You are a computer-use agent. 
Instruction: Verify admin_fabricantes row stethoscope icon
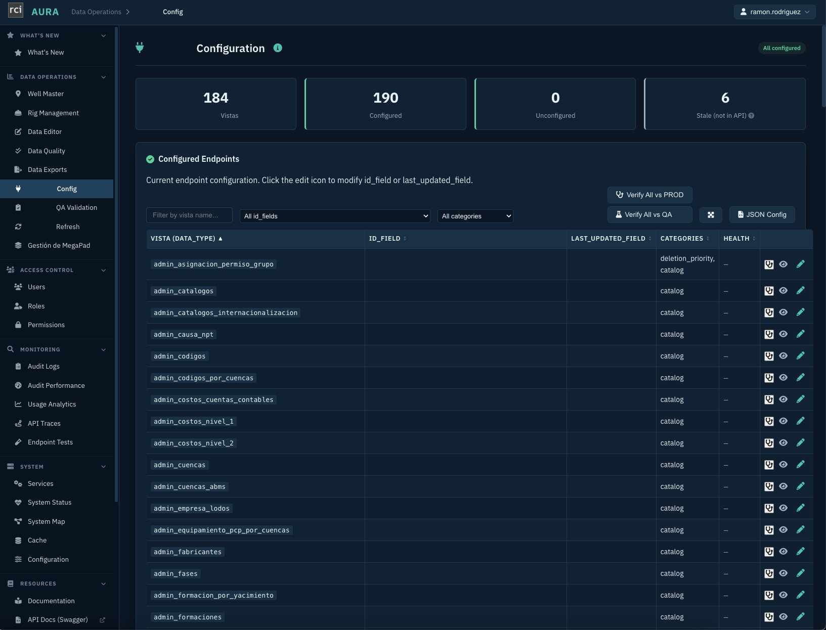click(x=769, y=552)
